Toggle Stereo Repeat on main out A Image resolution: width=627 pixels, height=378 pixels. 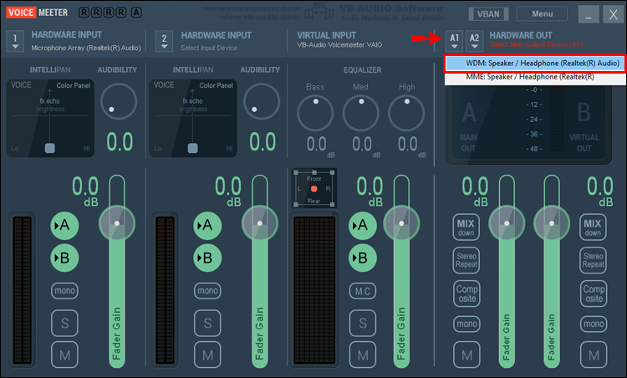(466, 260)
